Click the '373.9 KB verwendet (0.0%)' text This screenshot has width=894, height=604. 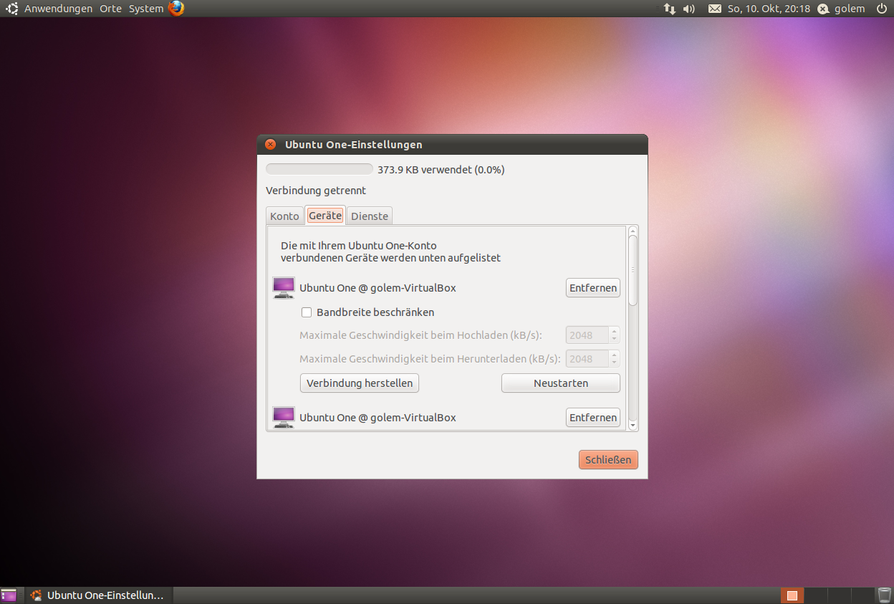[x=441, y=170]
